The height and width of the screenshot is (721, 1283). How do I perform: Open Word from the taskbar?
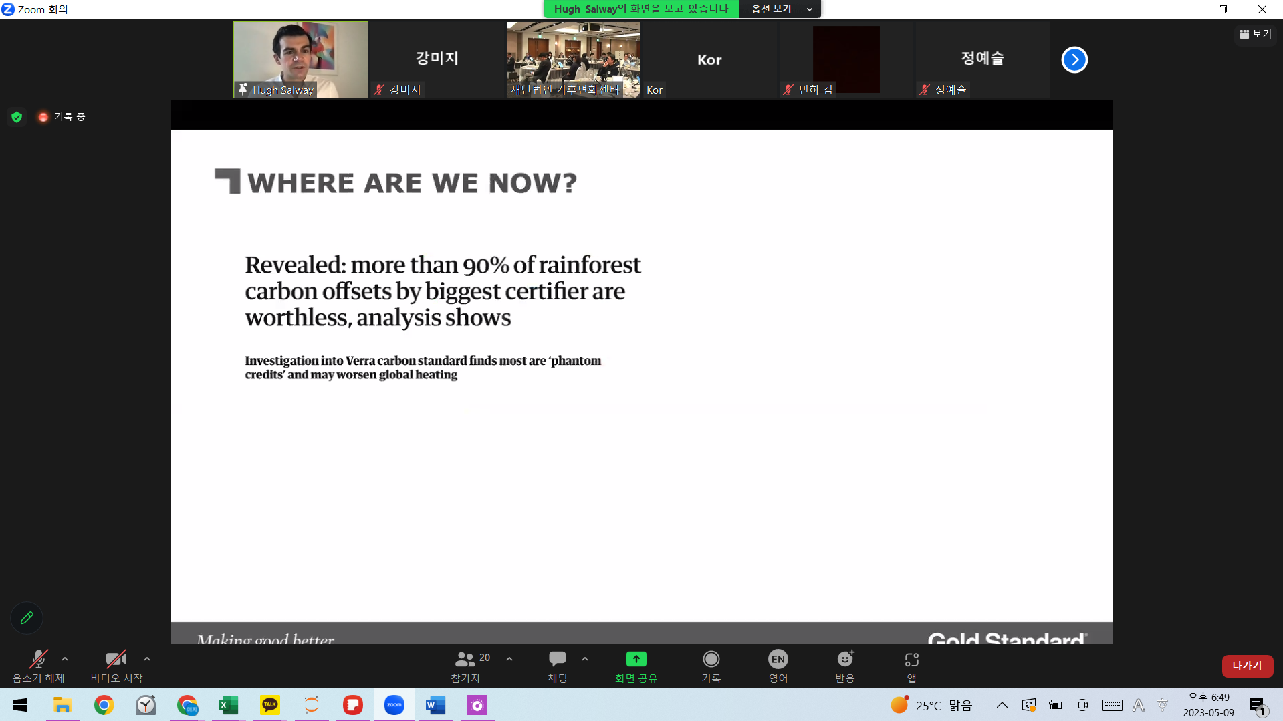436,705
